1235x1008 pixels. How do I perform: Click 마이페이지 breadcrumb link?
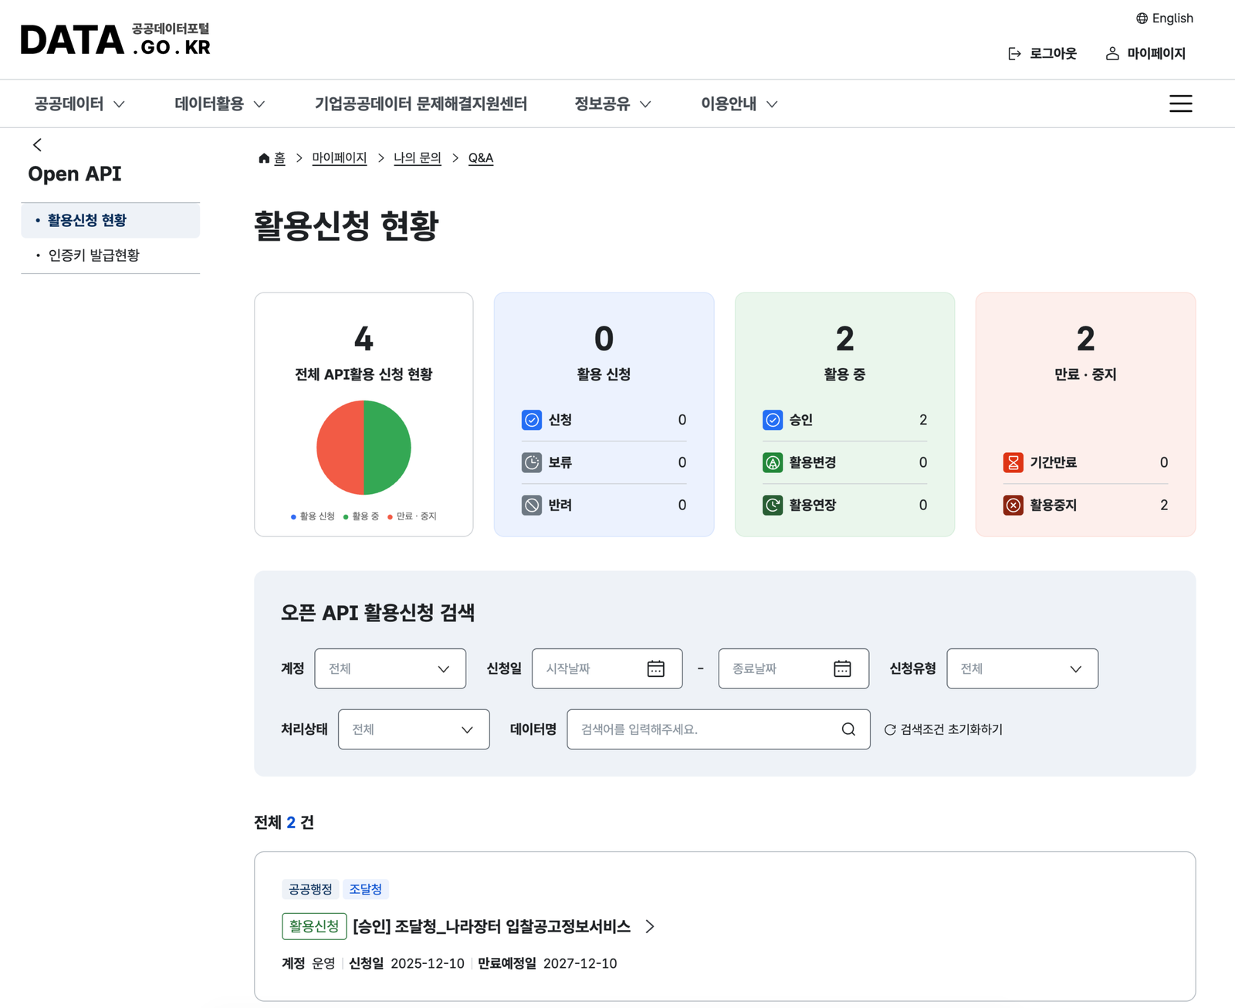340,158
